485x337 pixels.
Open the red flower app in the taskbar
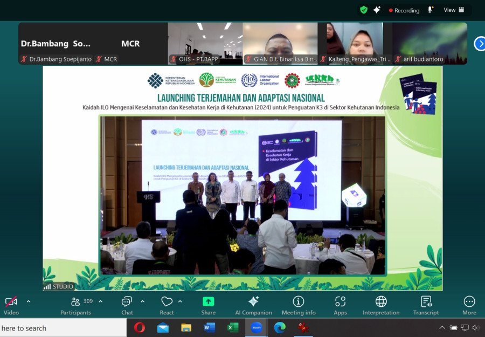point(303,328)
